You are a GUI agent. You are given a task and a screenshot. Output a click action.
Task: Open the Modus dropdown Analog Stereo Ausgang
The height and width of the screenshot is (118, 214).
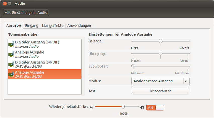[160, 81]
